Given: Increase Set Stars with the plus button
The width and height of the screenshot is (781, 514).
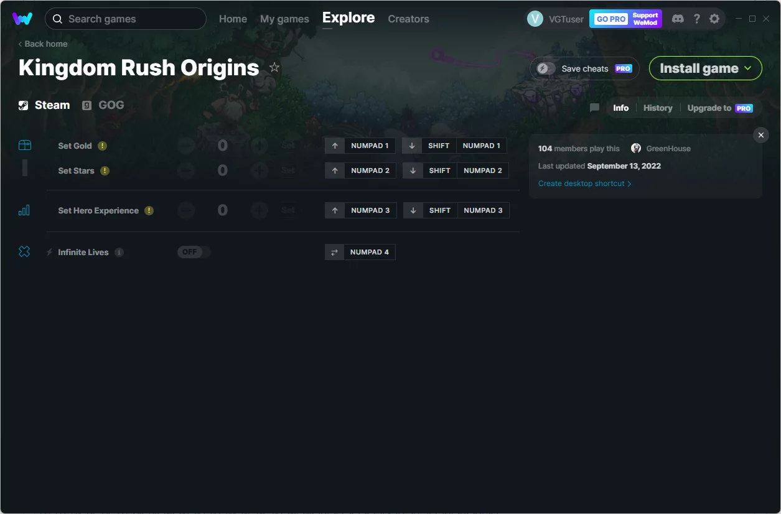Looking at the screenshot, I should [260, 171].
